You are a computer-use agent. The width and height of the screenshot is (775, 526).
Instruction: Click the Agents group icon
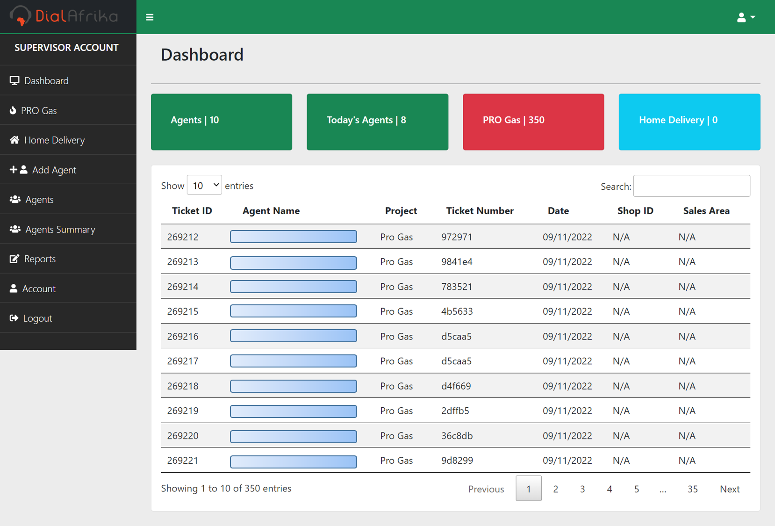tap(15, 199)
